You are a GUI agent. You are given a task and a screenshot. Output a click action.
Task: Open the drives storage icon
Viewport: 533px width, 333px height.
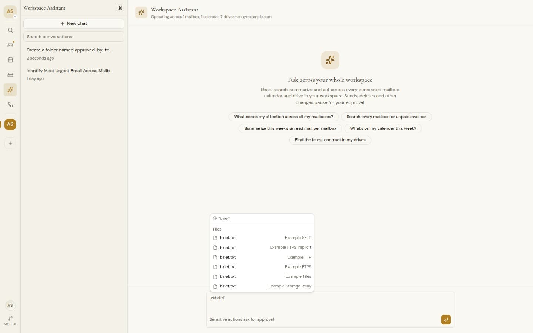10,75
